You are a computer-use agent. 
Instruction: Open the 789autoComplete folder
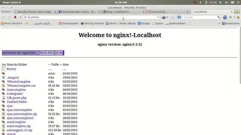point(18,82)
